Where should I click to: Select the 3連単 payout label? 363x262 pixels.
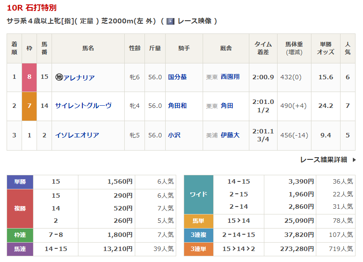point(198,249)
